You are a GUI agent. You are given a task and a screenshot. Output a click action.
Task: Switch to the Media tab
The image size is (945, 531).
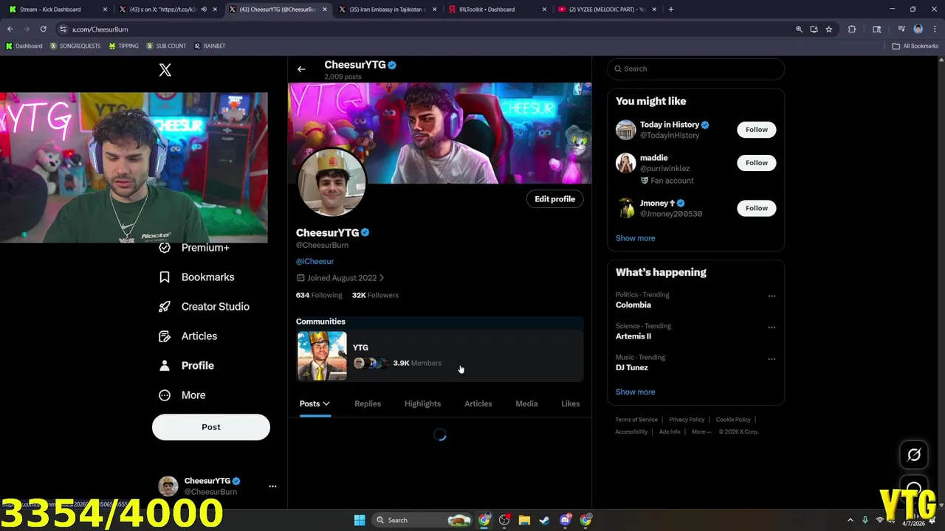click(x=526, y=404)
